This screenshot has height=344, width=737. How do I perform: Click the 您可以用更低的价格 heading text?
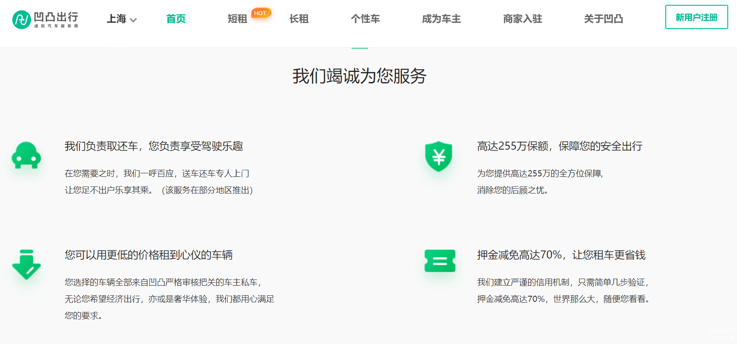click(x=149, y=255)
